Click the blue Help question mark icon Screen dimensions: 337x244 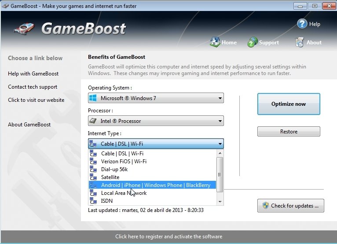coord(302,24)
